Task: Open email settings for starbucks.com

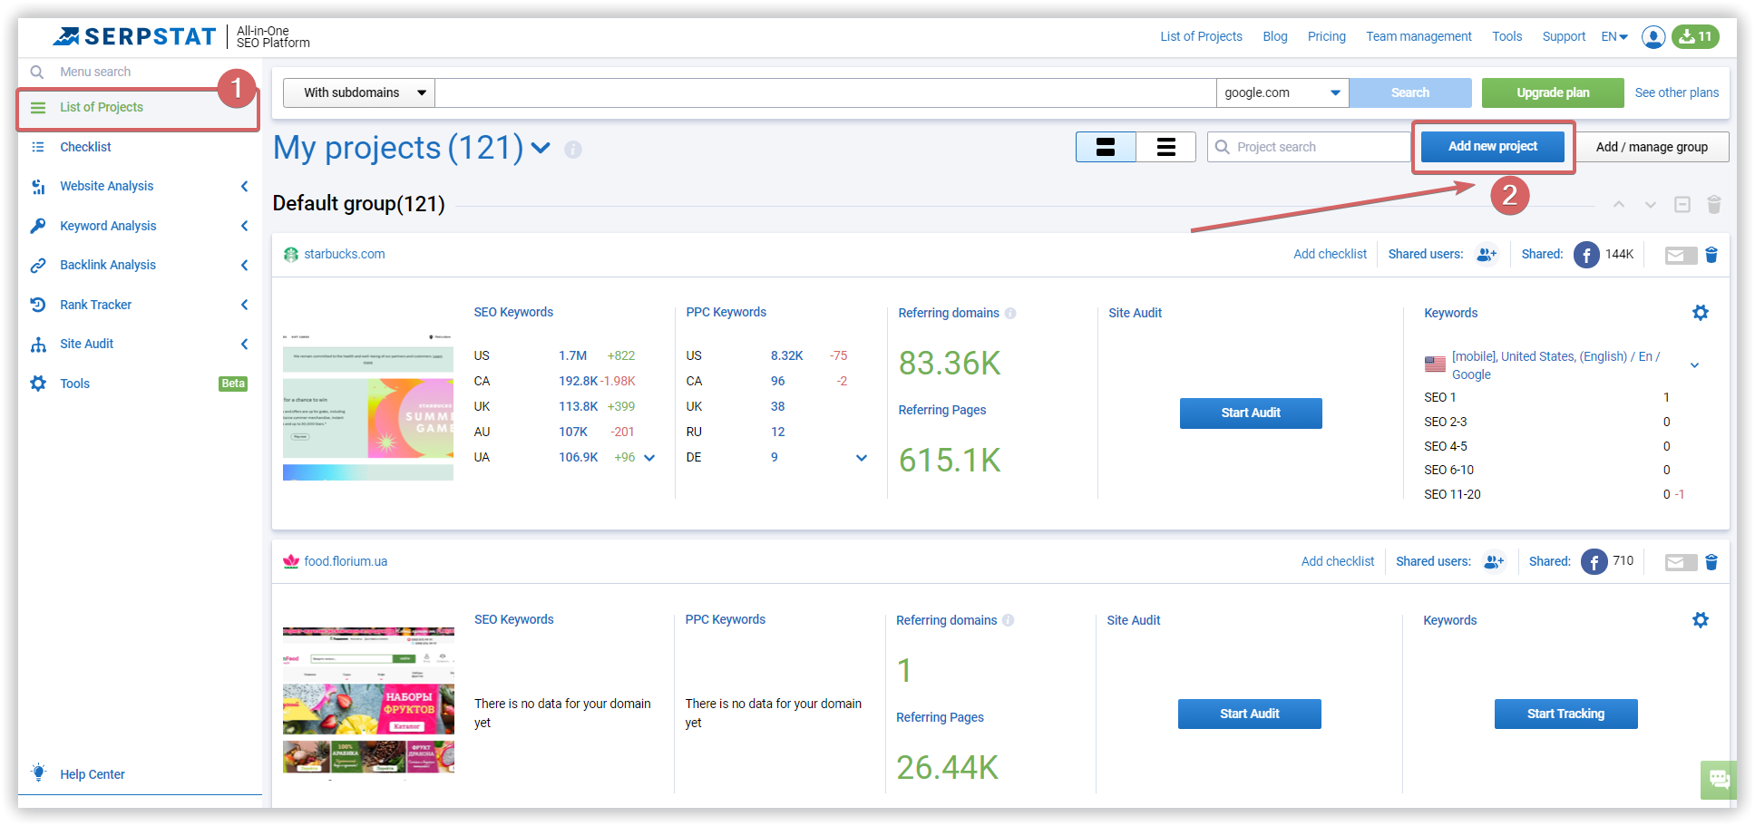Action: click(x=1681, y=256)
